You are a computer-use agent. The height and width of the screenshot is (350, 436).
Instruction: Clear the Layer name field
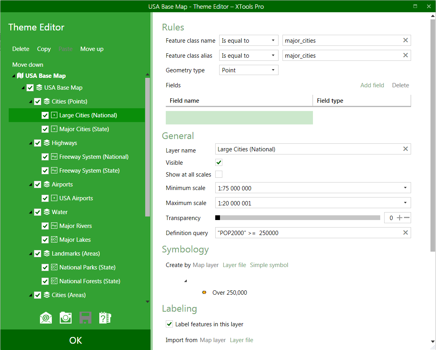tap(406, 149)
